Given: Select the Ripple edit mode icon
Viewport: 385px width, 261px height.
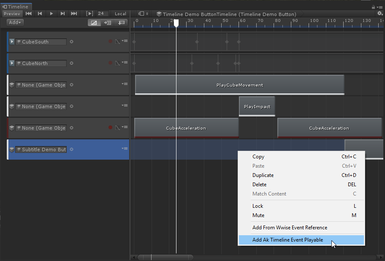Looking at the screenshot, I should [x=107, y=22].
